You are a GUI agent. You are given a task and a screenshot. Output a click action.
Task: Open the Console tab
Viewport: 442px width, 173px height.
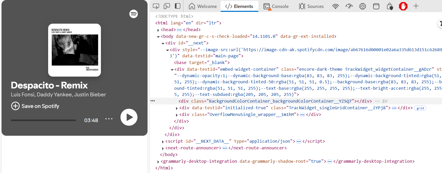tap(276, 6)
